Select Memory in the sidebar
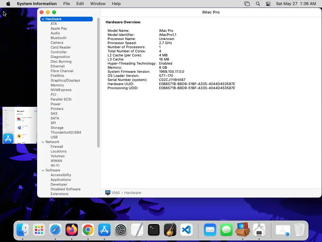322x242 pixels. point(57,85)
